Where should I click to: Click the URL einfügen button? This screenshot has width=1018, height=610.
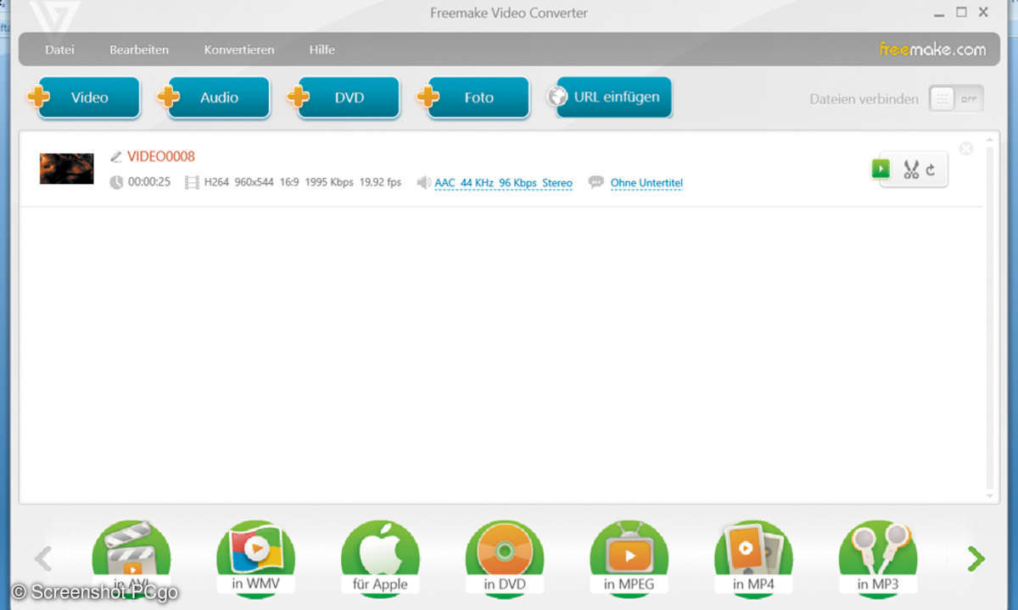tap(610, 97)
